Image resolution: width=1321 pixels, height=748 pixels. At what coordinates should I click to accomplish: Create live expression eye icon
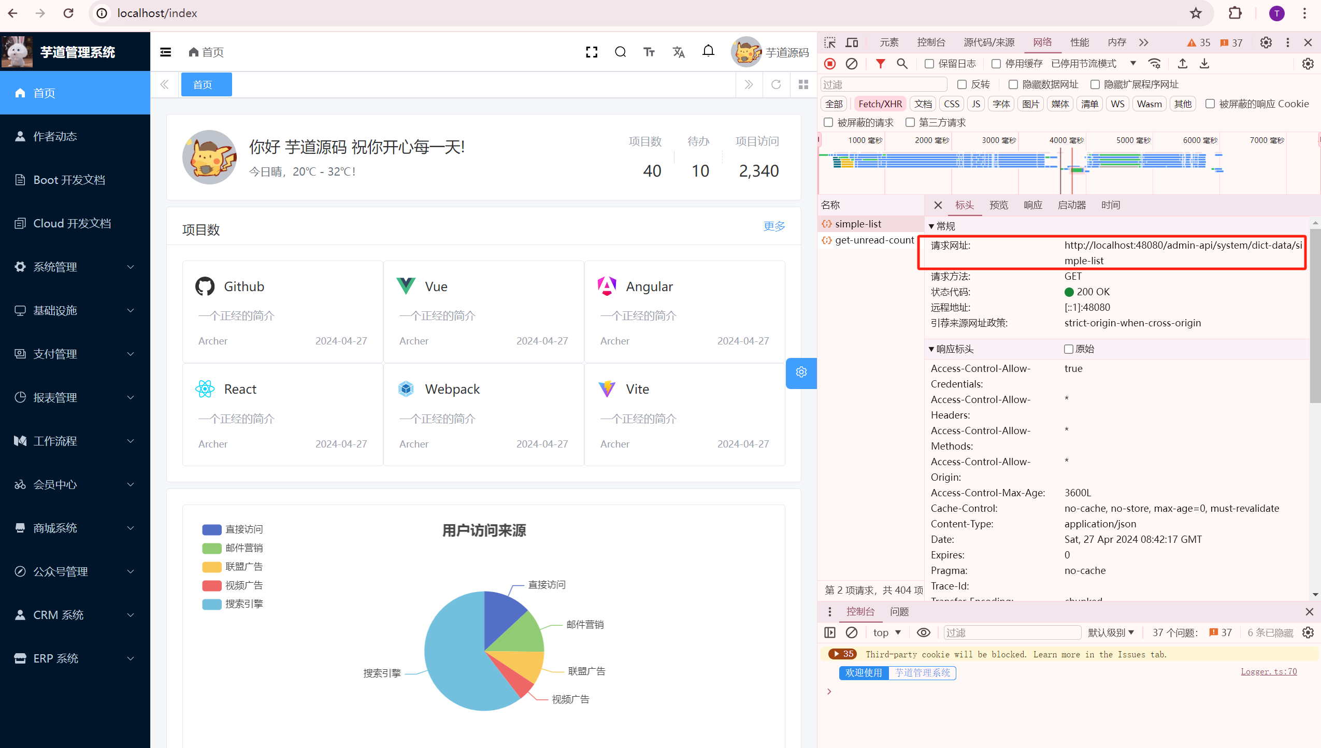tap(924, 632)
